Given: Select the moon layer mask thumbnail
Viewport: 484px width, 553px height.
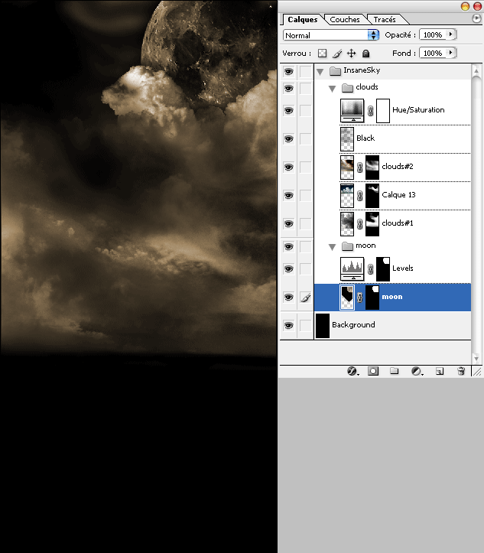Looking at the screenshot, I should 372,298.
